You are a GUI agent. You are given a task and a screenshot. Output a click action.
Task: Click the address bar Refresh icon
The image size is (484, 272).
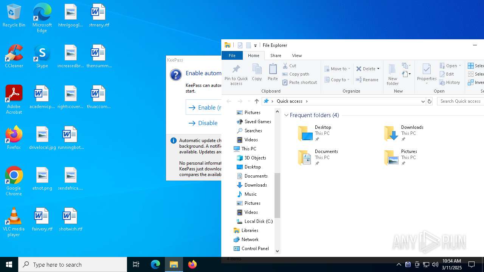coord(429,101)
